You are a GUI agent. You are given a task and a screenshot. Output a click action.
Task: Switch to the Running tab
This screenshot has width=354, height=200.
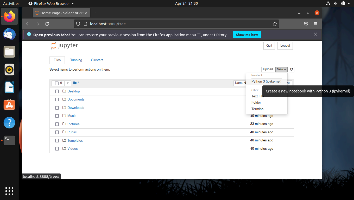(76, 60)
